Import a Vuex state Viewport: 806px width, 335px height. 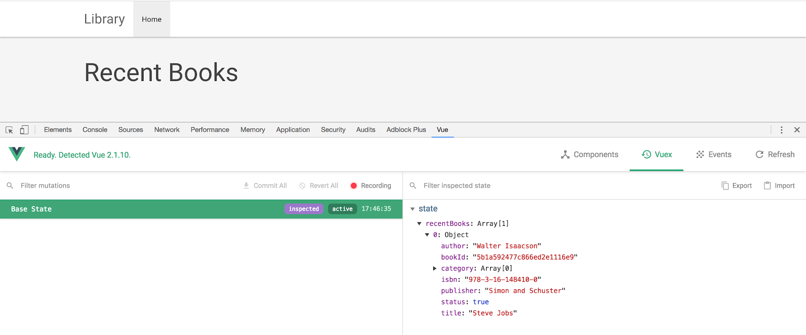click(779, 186)
